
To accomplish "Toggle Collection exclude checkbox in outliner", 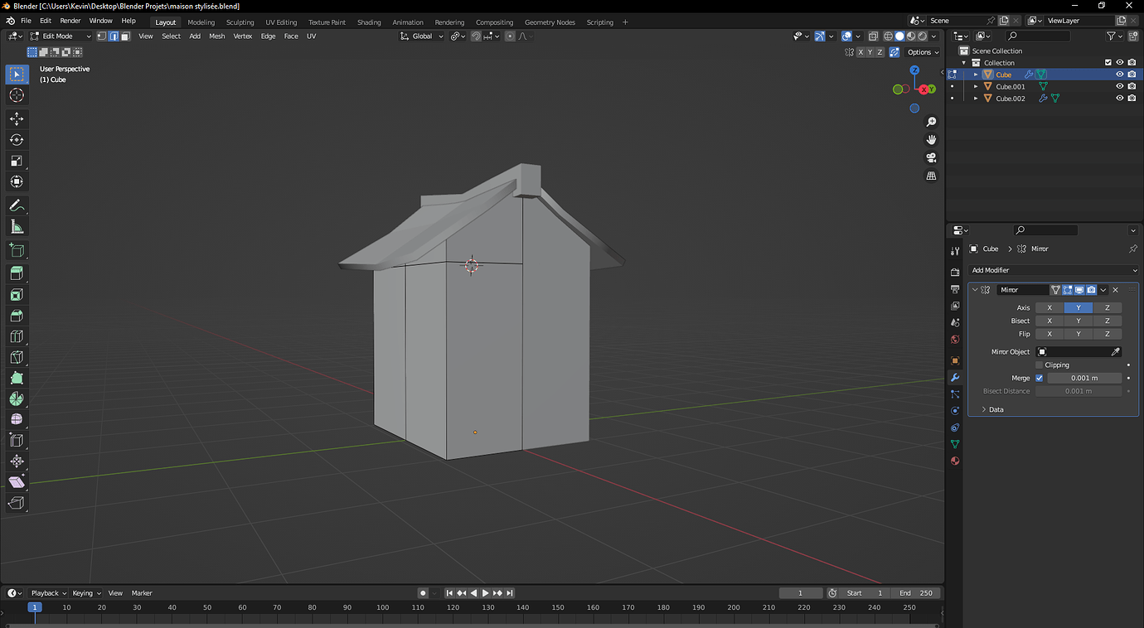I will (1108, 62).
